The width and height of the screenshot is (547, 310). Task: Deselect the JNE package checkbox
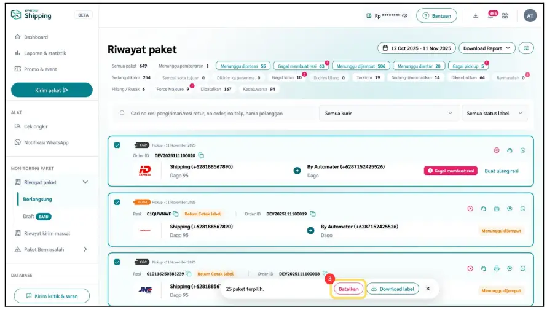(117, 262)
